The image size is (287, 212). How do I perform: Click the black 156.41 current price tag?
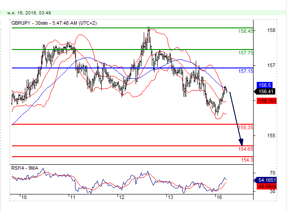tap(265, 91)
